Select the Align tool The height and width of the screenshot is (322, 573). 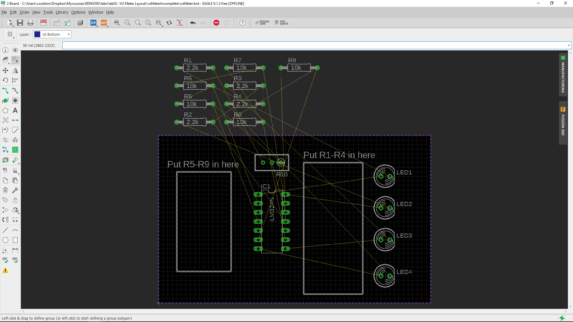tap(15, 80)
